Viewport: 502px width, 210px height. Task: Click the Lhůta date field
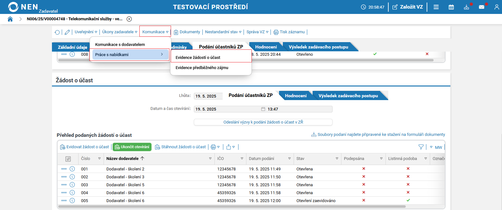pyautogui.click(x=208, y=96)
